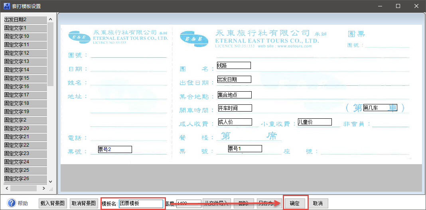Image resolution: width=426 pixels, height=210 pixels.
Task: Select 固定文字25 in the field list
Action: (x=25, y=171)
